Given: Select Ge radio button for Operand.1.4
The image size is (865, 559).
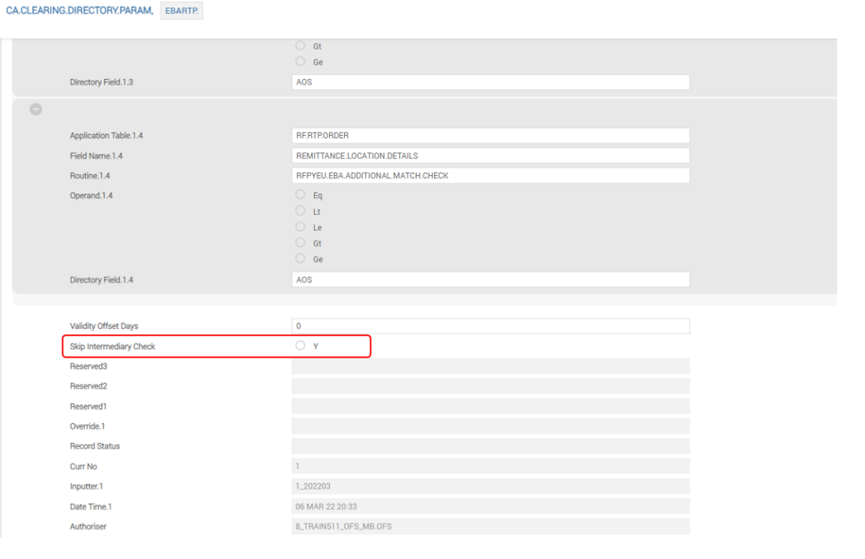Looking at the screenshot, I should pyautogui.click(x=300, y=259).
